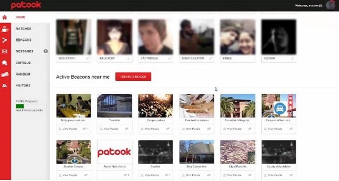Click the chain icon on City of Palo Alto beacon
This screenshot has width=339, height=181.
click(x=250, y=175)
